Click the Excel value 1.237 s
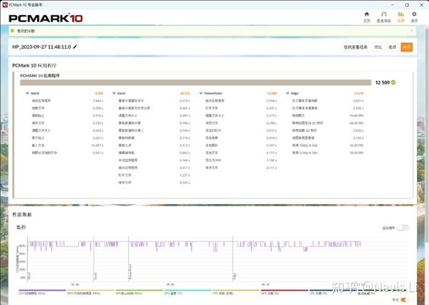Image resolution: width=429 pixels, height=305 pixels. 184,175
